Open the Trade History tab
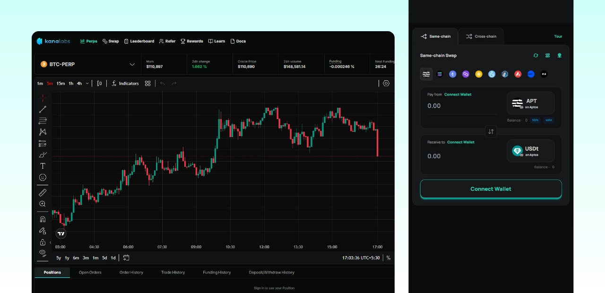The width and height of the screenshot is (605, 293). [173, 272]
